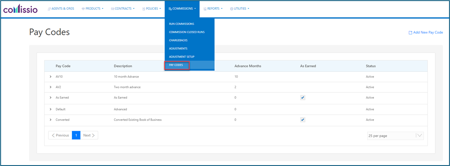Image resolution: width=450 pixels, height=166 pixels.
Task: Open the Agents & Orgs menu item
Action: coord(61,8)
